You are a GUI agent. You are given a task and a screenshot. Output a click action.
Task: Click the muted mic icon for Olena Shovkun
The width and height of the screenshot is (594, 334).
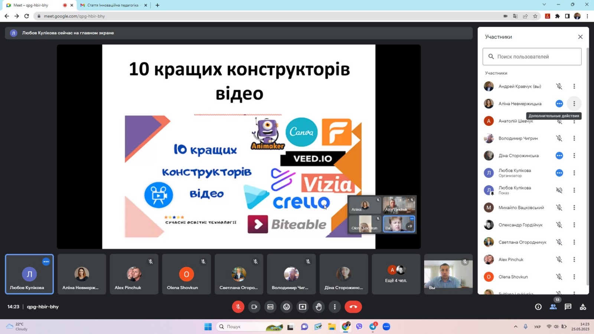click(559, 277)
